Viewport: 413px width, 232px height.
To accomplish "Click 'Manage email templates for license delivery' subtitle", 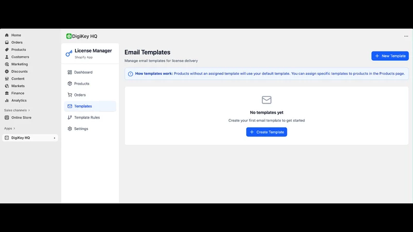I will (161, 61).
